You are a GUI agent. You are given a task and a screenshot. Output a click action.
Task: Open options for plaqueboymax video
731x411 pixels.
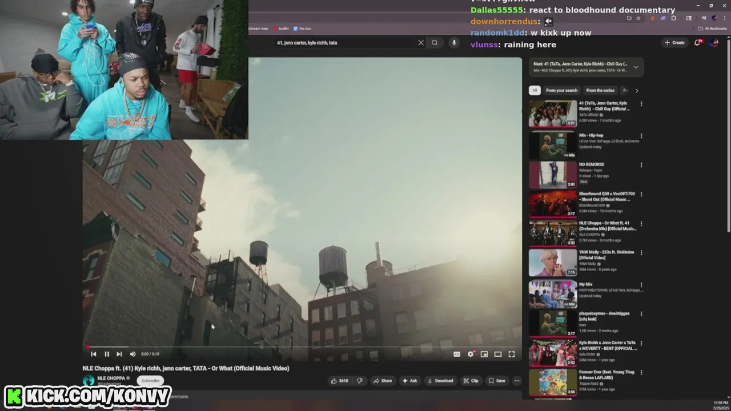[x=641, y=314]
